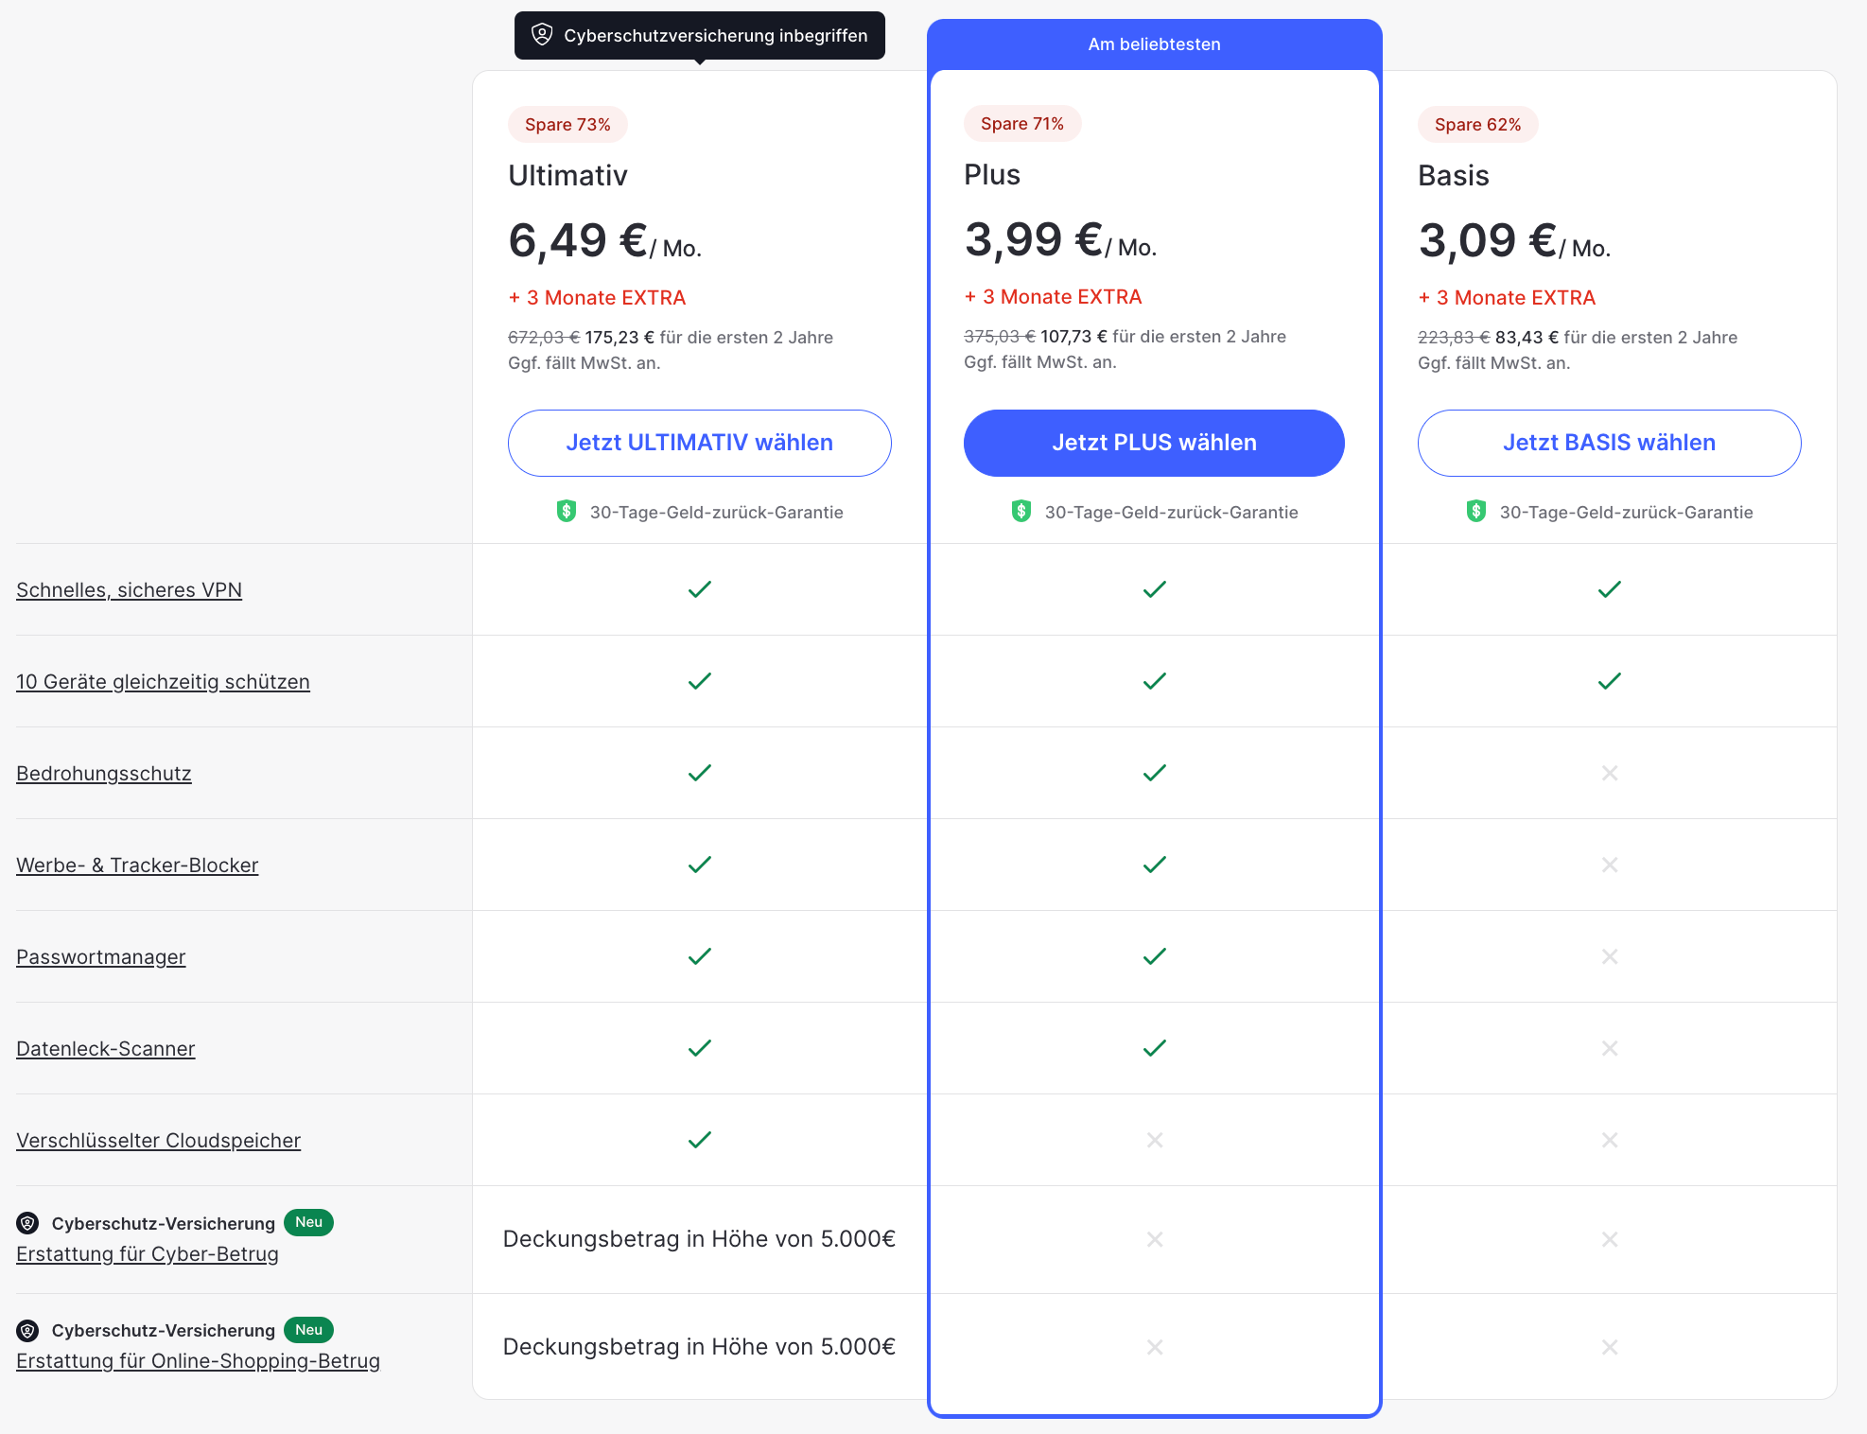Click the Basis cross for Bedrohungsschutz
The width and height of the screenshot is (1867, 1434).
click(x=1610, y=773)
